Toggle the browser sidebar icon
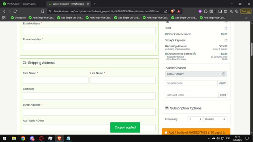The image size is (253, 142). pyautogui.click(x=220, y=11)
